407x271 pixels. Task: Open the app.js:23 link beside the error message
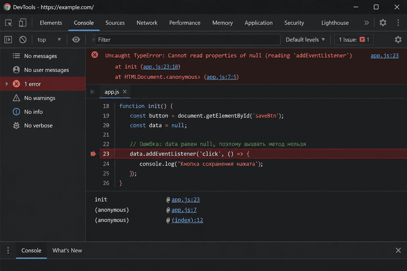click(x=384, y=56)
